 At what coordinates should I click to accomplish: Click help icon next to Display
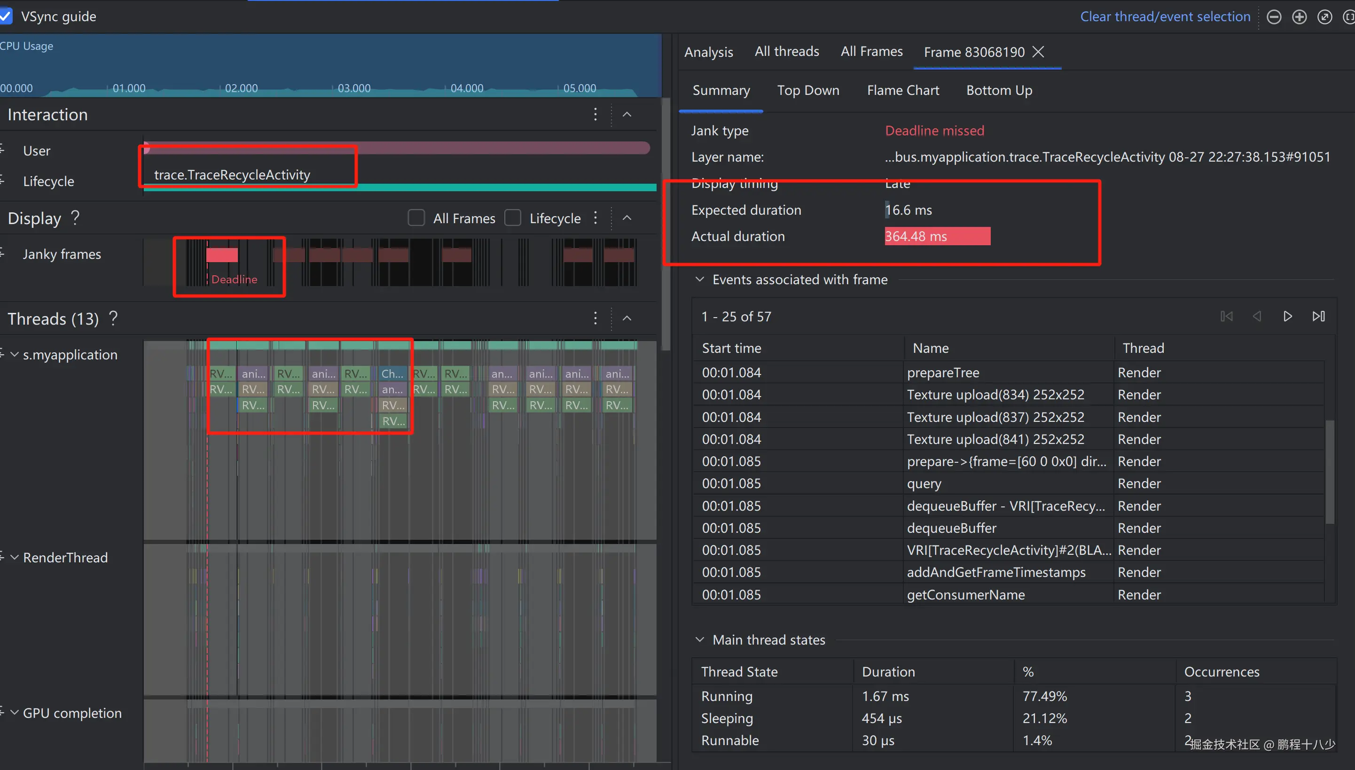[x=75, y=218]
